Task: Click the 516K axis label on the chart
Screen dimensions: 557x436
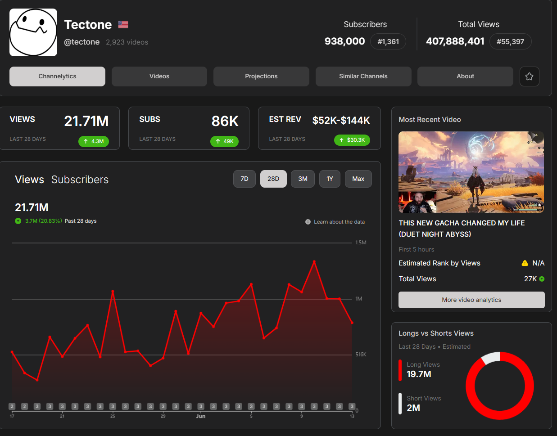Action: tap(361, 355)
